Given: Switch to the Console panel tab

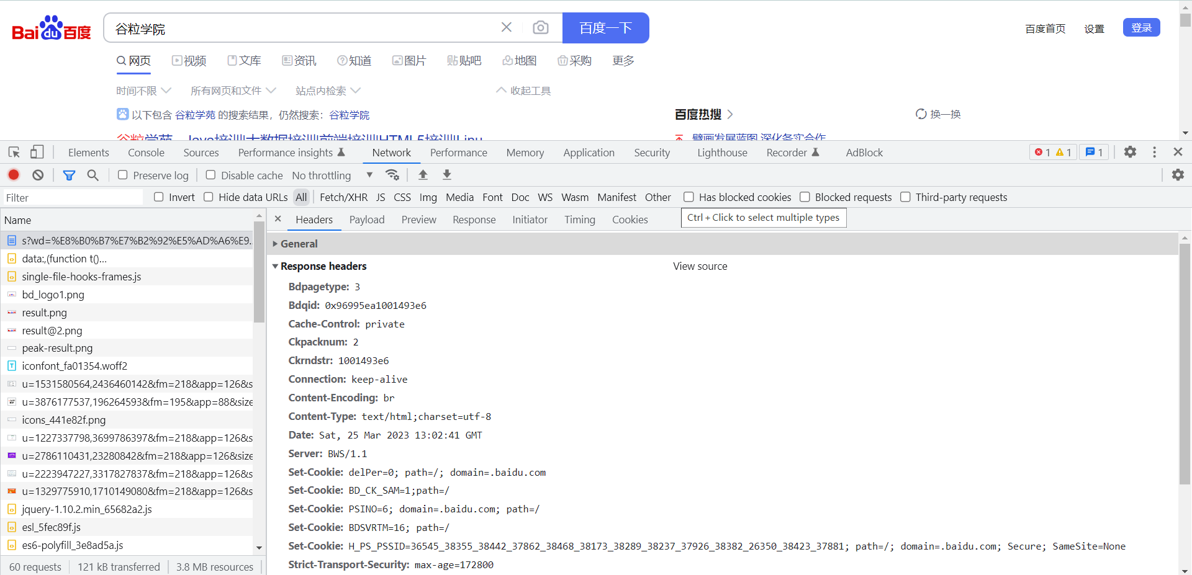Looking at the screenshot, I should [x=146, y=153].
